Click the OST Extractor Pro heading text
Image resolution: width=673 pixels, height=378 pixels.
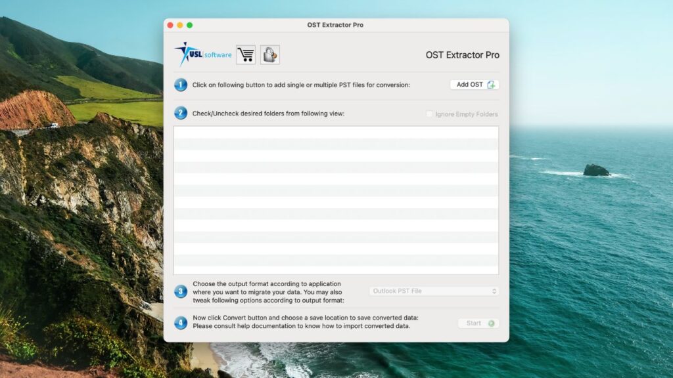coord(462,55)
